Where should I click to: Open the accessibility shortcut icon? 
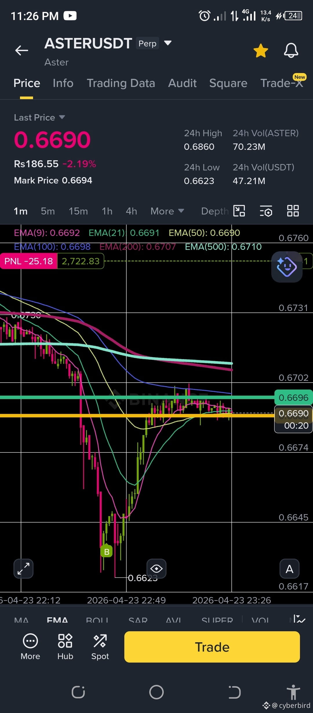coord(293,692)
